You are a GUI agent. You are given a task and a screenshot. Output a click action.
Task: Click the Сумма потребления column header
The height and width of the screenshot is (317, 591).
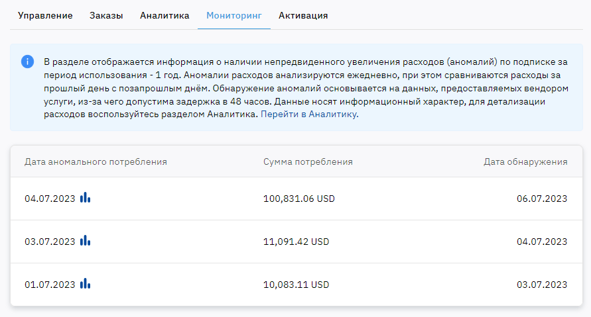tap(308, 161)
